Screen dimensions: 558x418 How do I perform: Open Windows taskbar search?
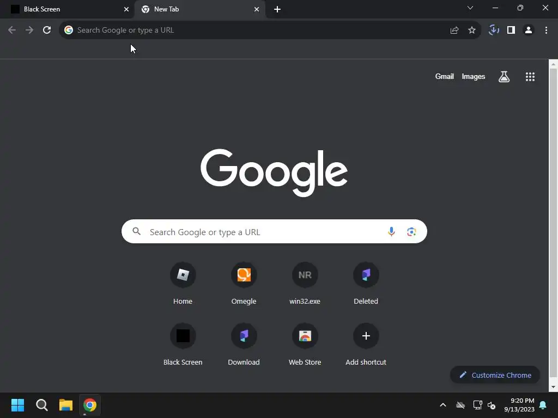click(41, 405)
